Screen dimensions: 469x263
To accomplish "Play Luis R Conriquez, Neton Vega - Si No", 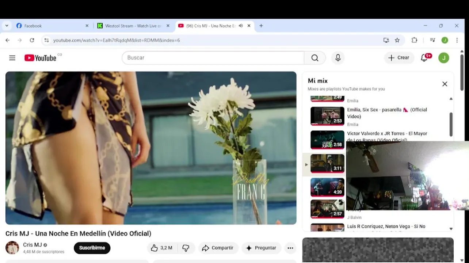I will (x=386, y=226).
